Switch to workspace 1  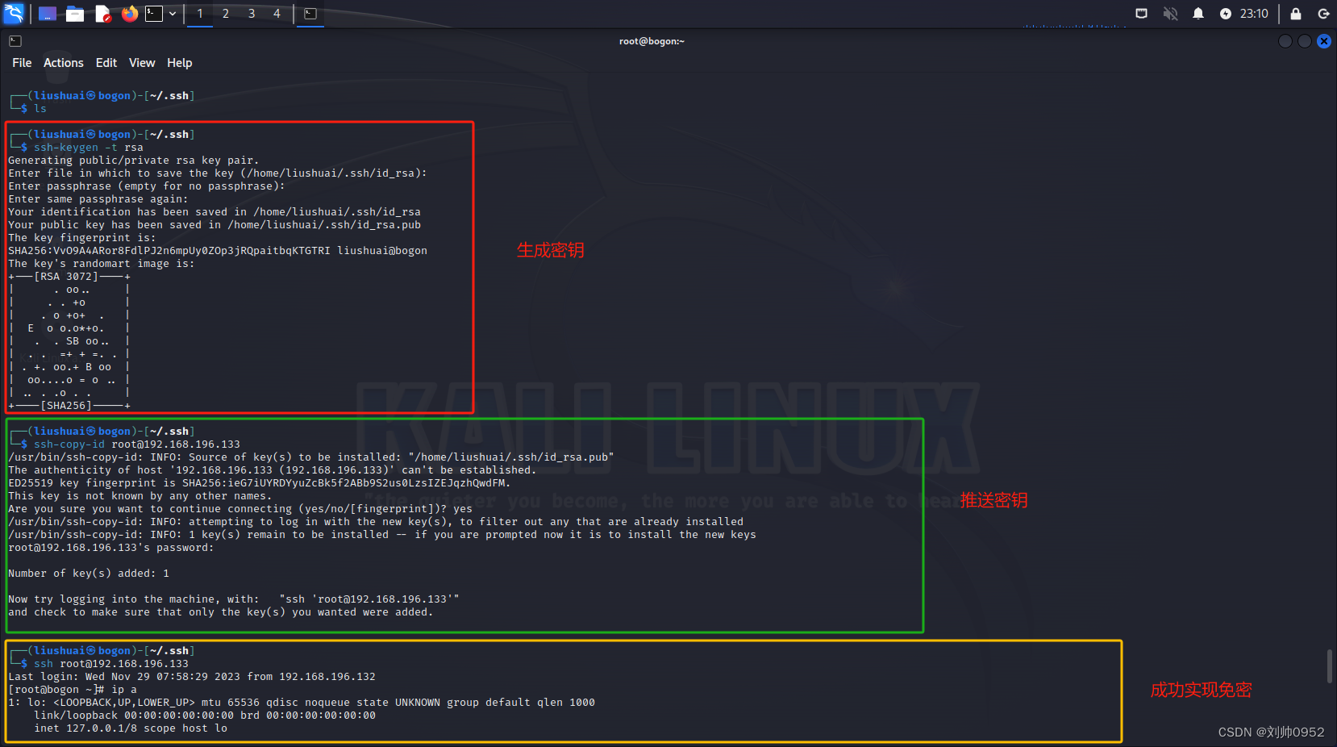[x=200, y=14]
